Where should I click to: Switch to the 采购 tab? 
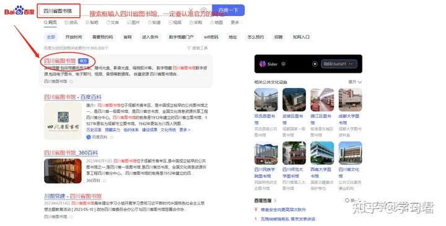pos(196,22)
